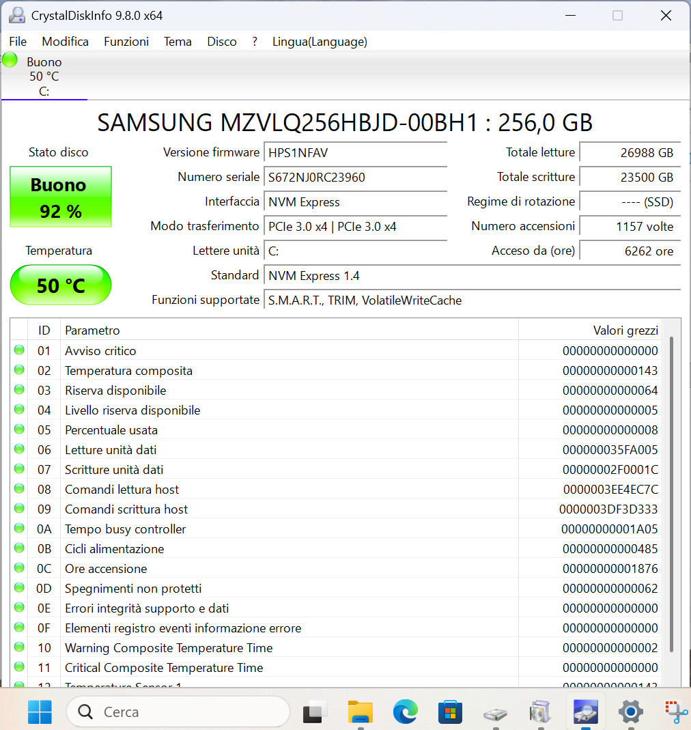
Task: Click the transfer mode field PCIe 3.0 x4
Action: (355, 227)
